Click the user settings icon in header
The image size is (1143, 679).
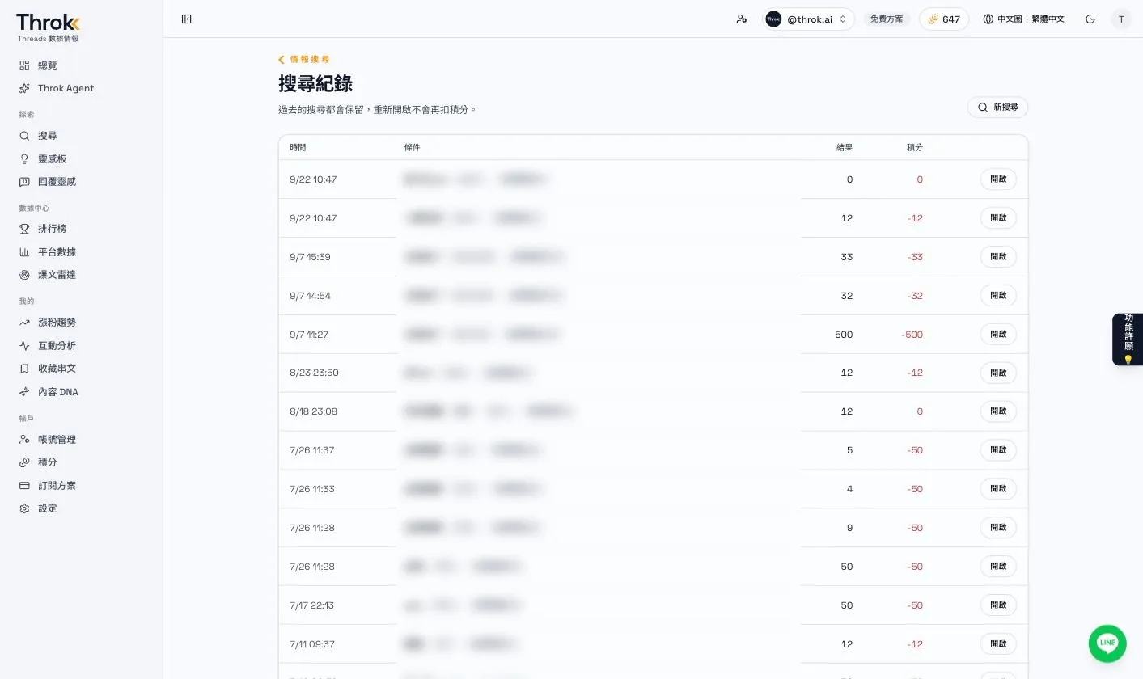(x=742, y=19)
